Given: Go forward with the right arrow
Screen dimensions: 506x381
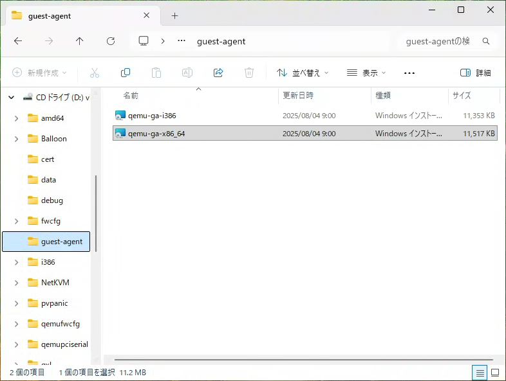Looking at the screenshot, I should 49,41.
